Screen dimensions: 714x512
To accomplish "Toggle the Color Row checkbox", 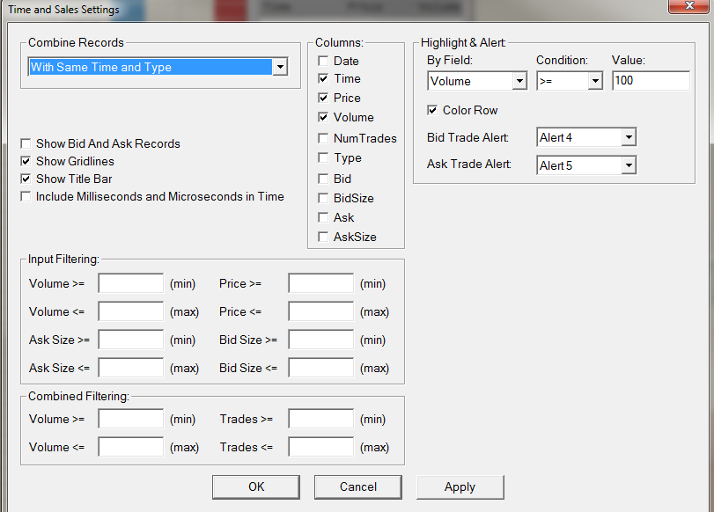I will tap(432, 110).
